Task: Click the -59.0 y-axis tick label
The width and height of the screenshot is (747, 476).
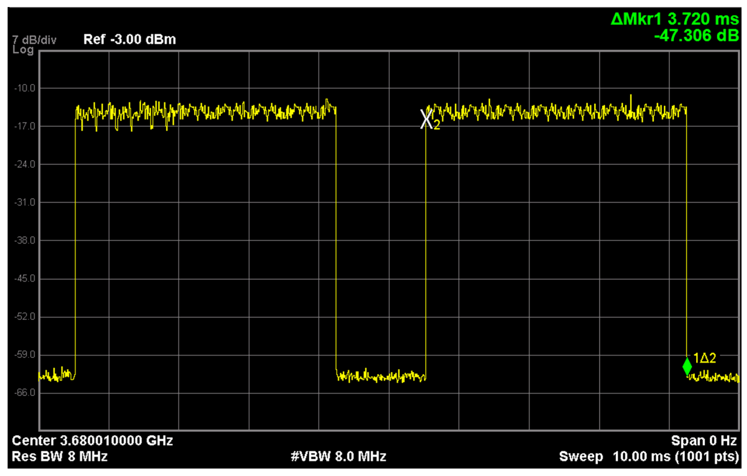Action: pos(25,355)
